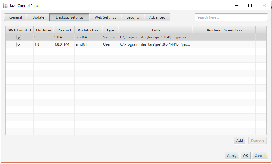Image resolution: width=272 pixels, height=164 pixels.
Task: Open the Security tab
Action: [x=133, y=17]
